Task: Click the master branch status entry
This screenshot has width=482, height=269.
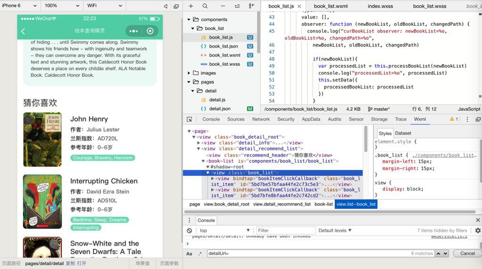Action: point(379,109)
